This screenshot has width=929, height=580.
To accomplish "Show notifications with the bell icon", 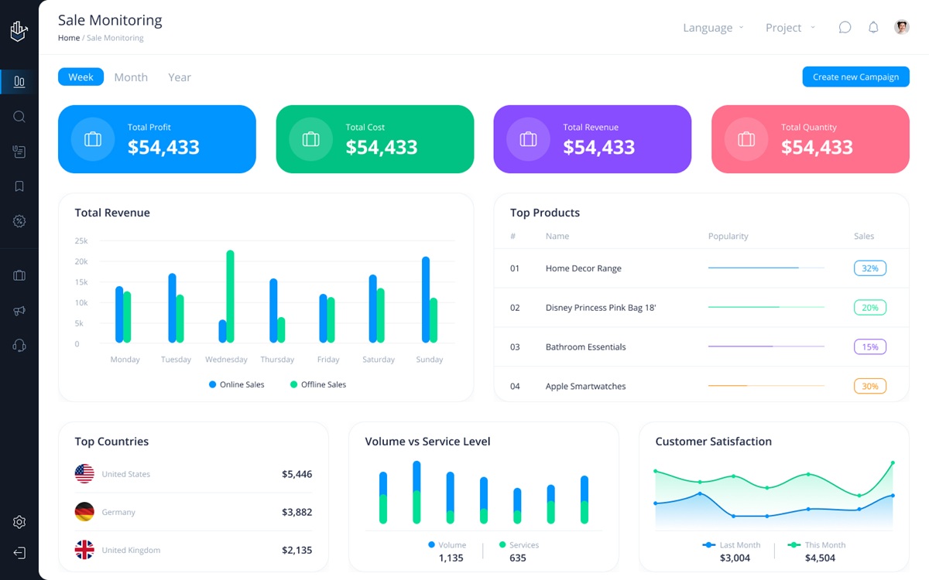I will (x=873, y=28).
